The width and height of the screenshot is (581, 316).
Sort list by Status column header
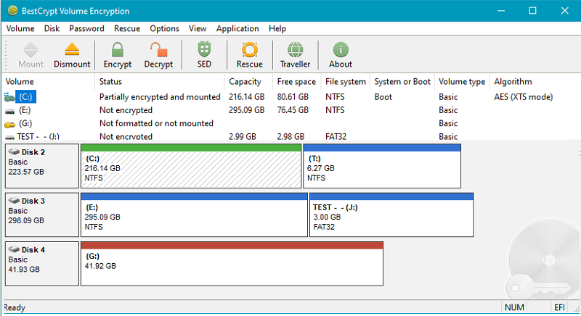pos(110,82)
